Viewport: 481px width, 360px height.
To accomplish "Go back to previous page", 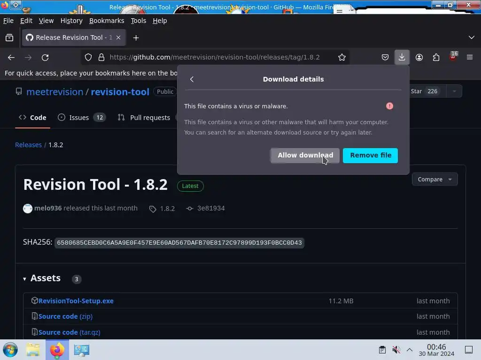I will point(11,58).
